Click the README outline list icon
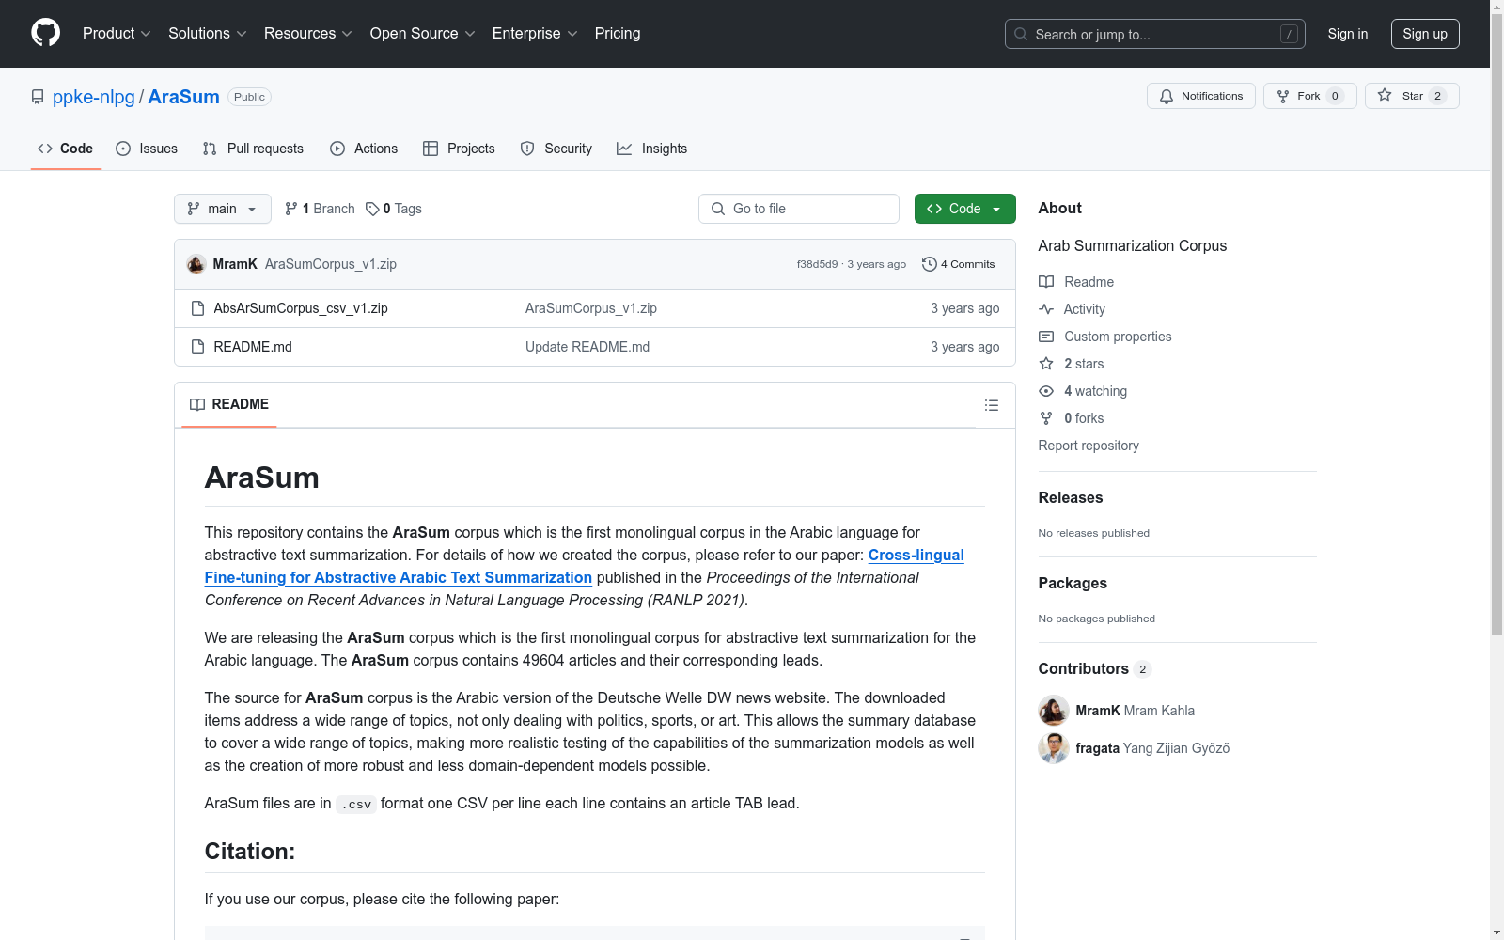 click(x=991, y=405)
